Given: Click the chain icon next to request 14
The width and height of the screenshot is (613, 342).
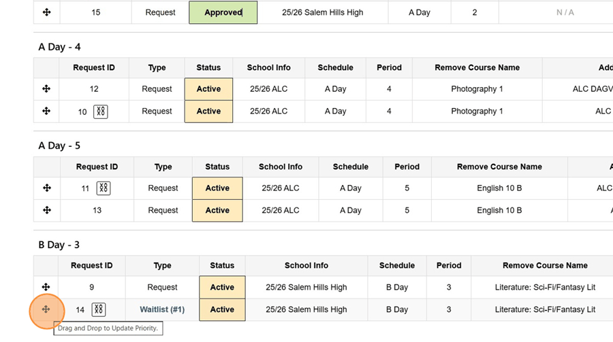Looking at the screenshot, I should 99,309.
